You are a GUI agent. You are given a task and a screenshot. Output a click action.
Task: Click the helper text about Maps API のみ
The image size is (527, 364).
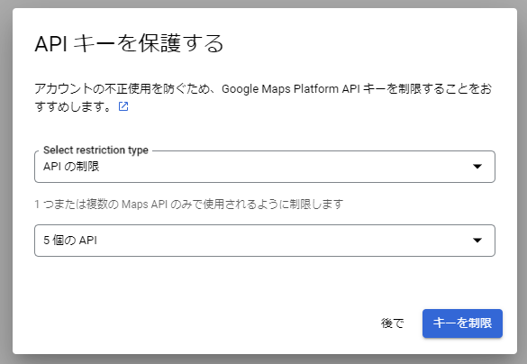[189, 204]
